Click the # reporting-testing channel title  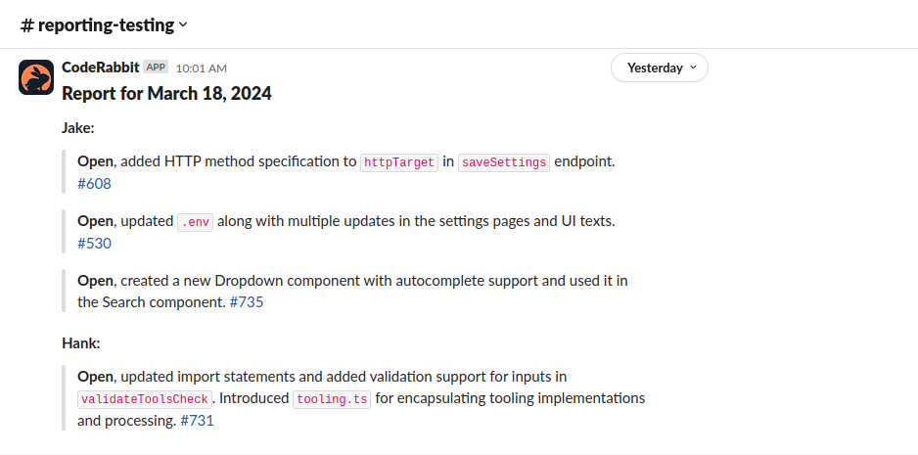coord(97,25)
